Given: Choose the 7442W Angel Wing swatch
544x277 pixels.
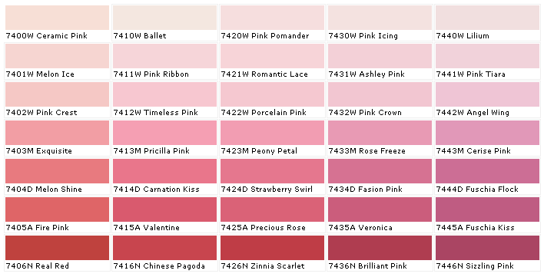Looking at the screenshot, I should point(487,94).
